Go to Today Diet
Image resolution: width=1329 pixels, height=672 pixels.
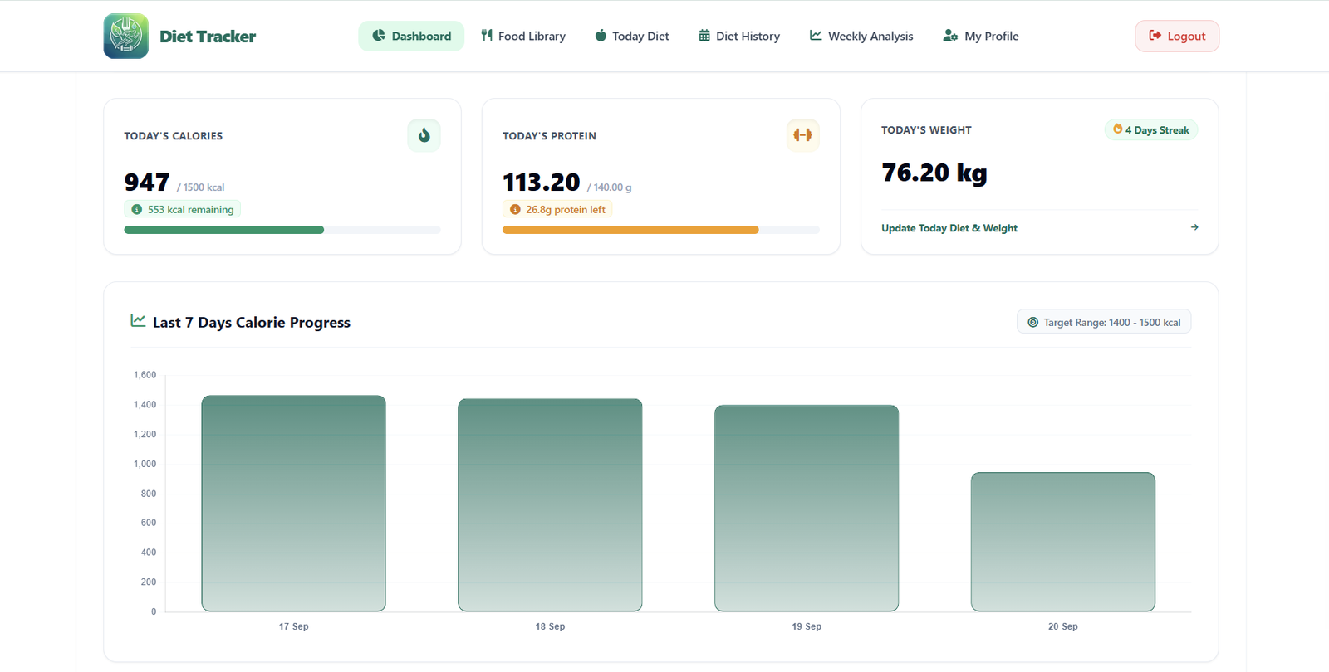pos(632,36)
